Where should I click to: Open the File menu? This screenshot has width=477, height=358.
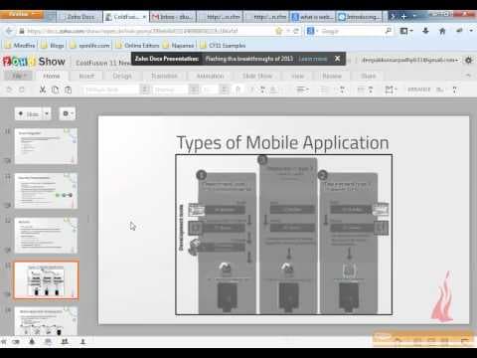18,76
